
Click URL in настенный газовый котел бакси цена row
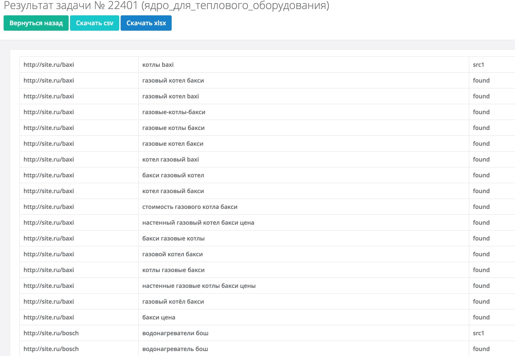pyautogui.click(x=49, y=222)
